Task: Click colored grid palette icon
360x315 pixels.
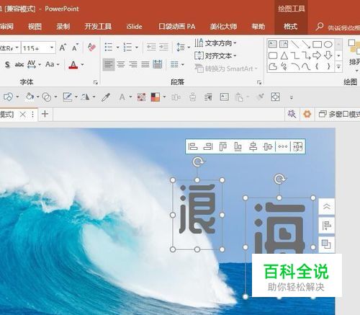Action: pyautogui.click(x=141, y=97)
